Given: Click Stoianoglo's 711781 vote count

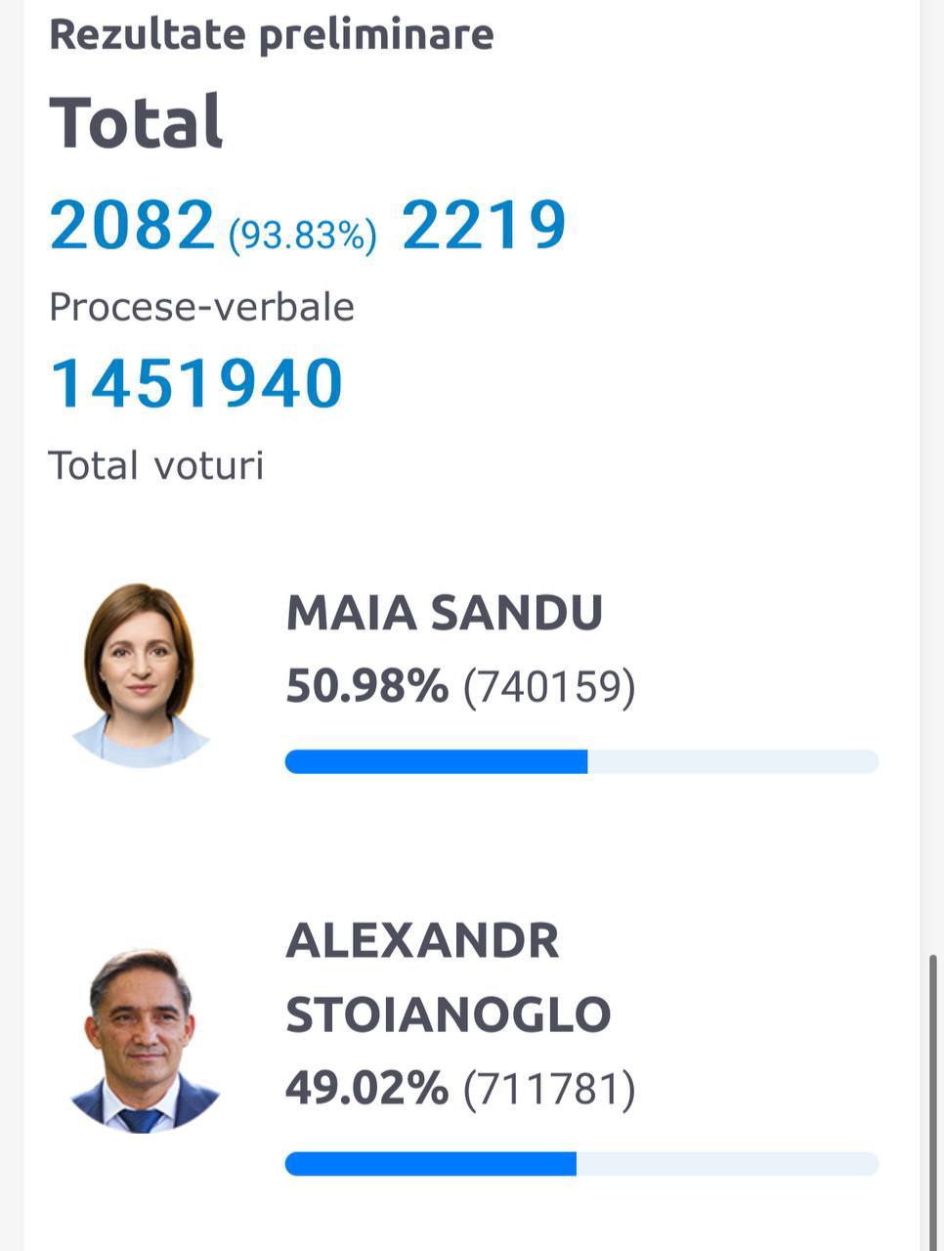Looking at the screenshot, I should (x=549, y=1089).
